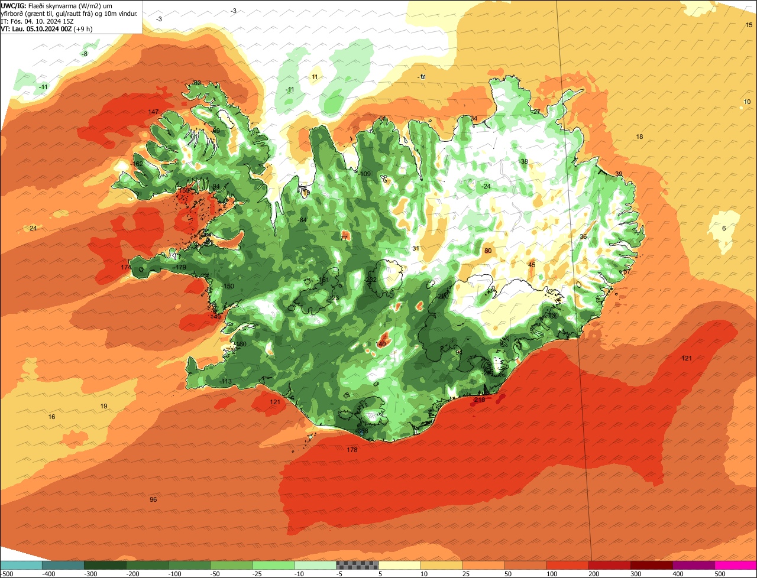The image size is (757, 578).
Task: Click the map value '15' in the top-right corner
Action: click(x=749, y=25)
